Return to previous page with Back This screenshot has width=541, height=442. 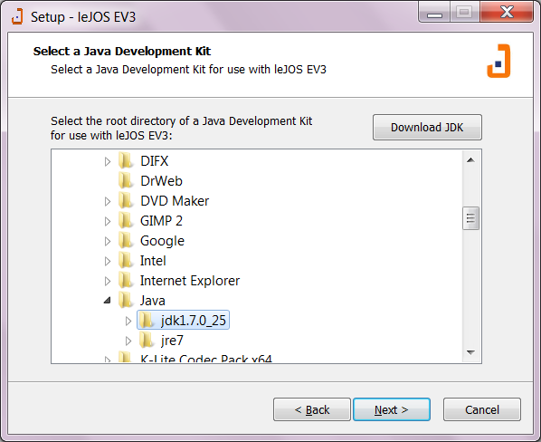click(x=312, y=409)
